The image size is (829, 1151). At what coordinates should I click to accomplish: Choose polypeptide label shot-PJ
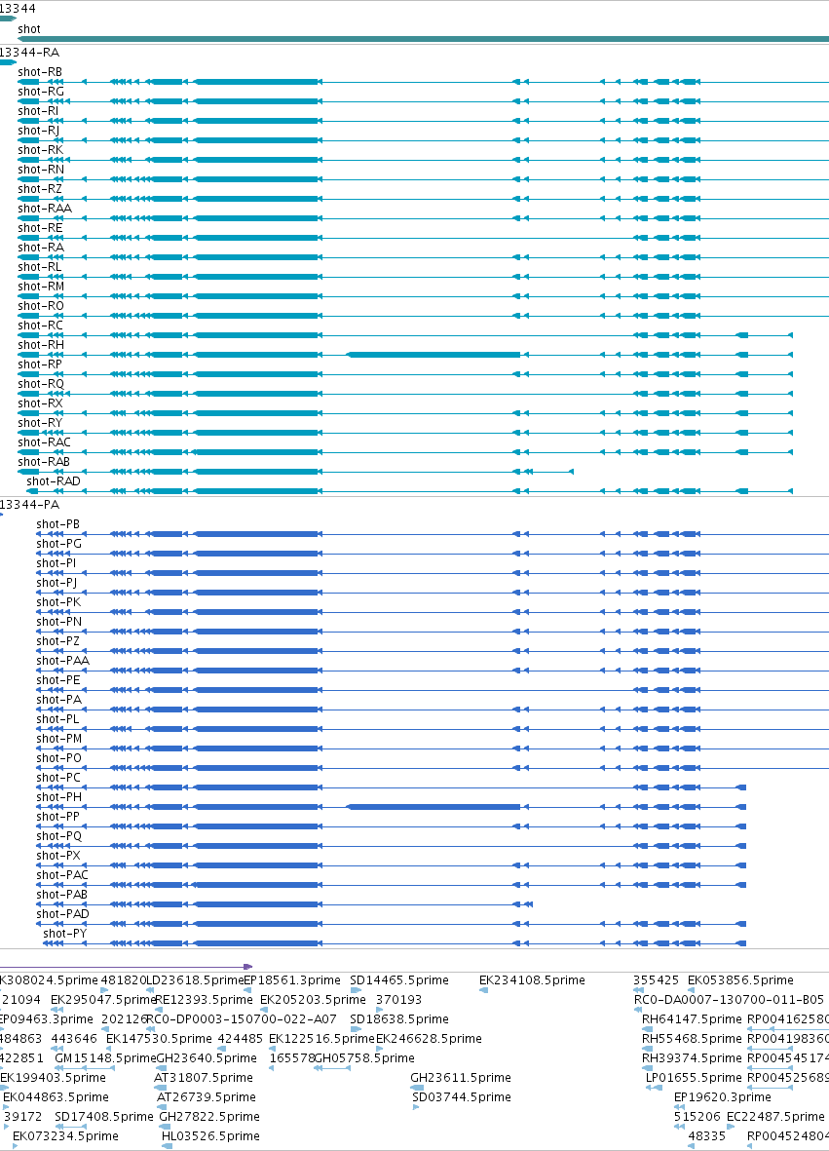[x=57, y=583]
